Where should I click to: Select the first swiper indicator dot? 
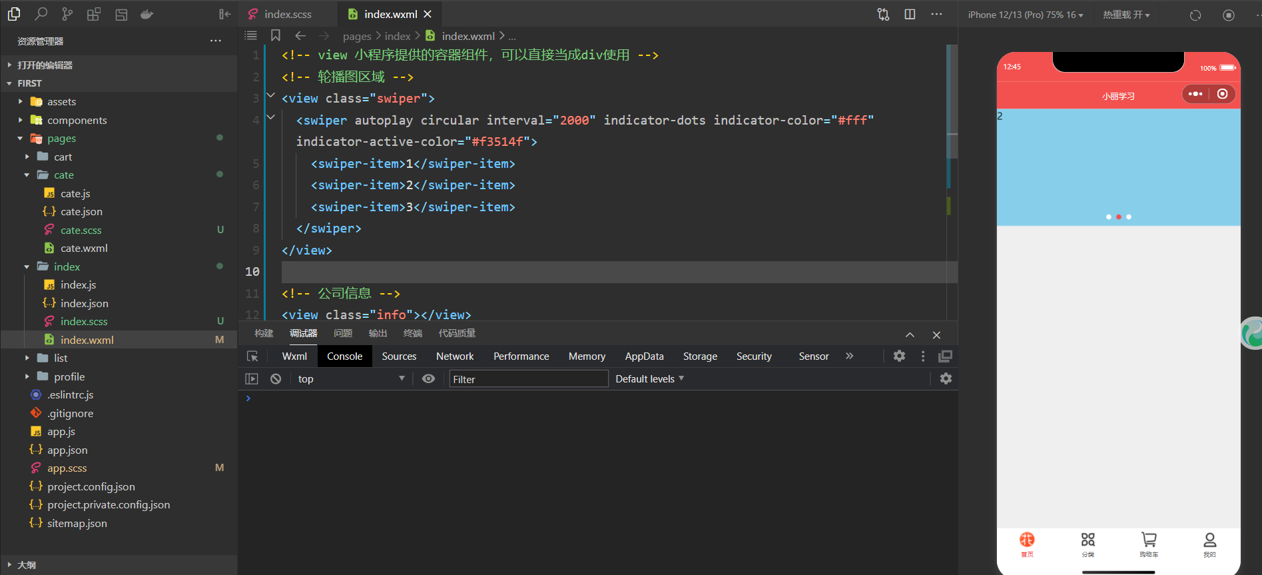click(x=1108, y=217)
